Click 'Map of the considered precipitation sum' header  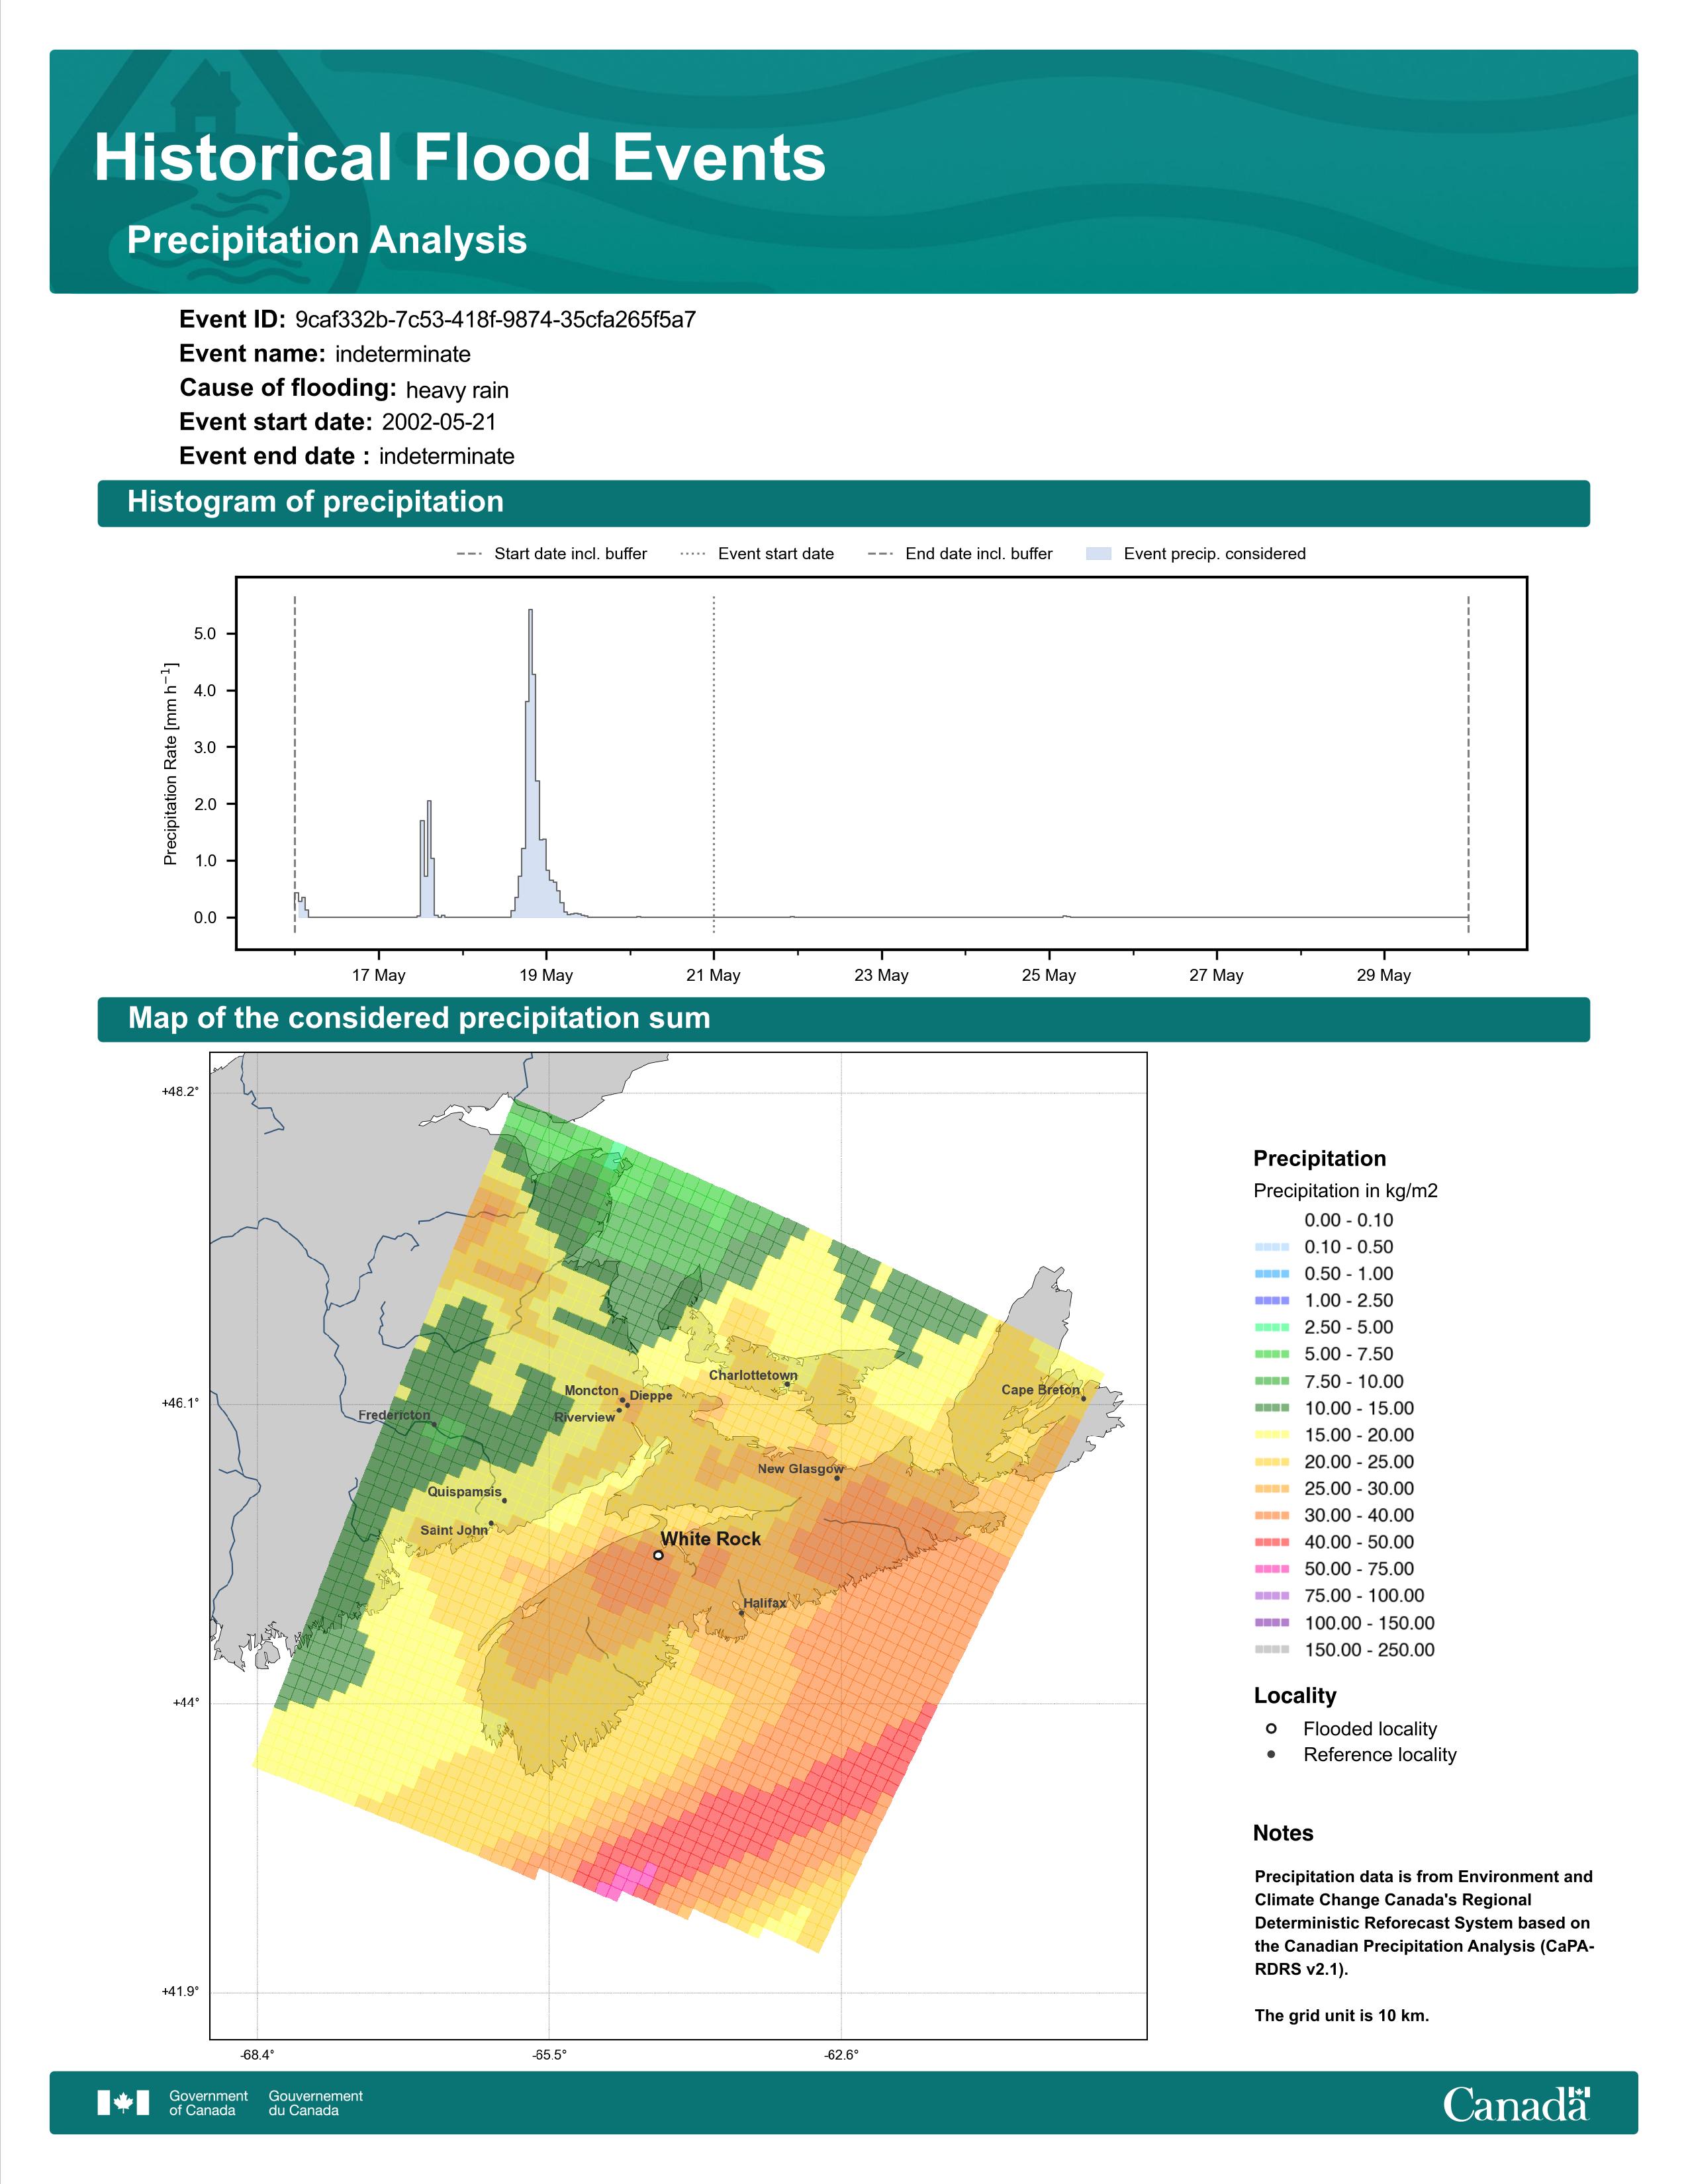(x=419, y=1018)
